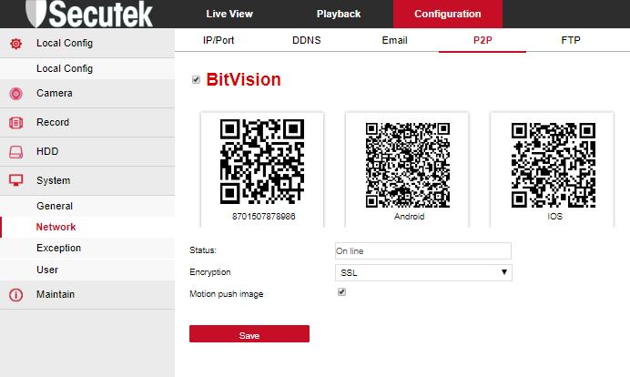
Task: Switch to the DDNS tab
Action: (307, 40)
